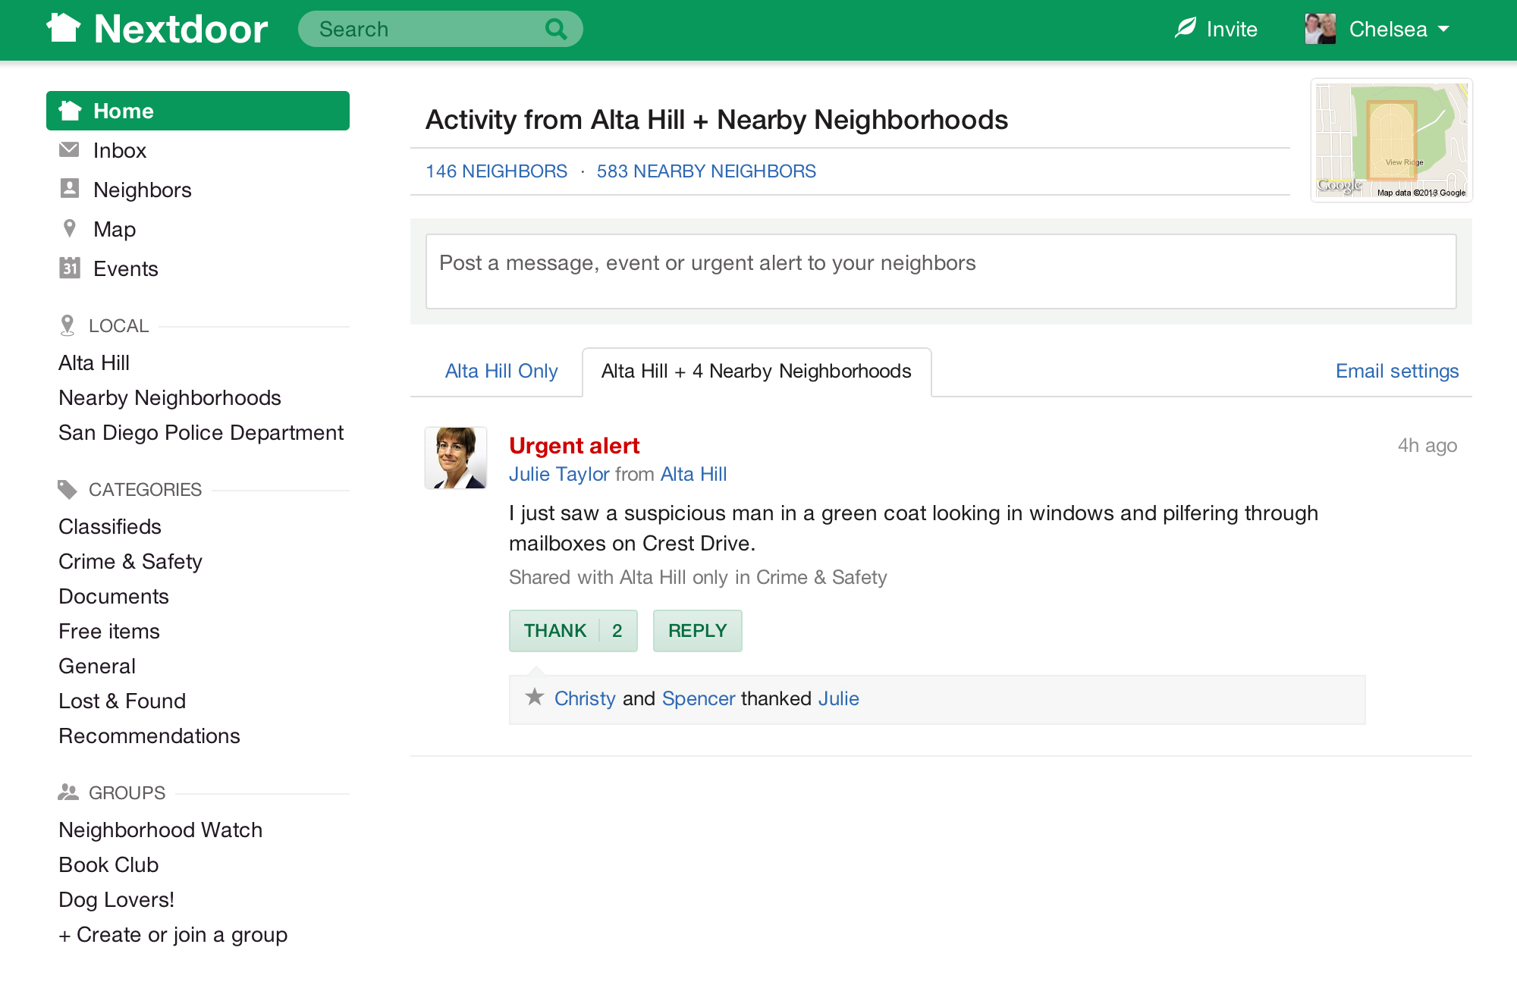Open Nearby Neighborhoods under LOCAL
1517x985 pixels.
point(170,397)
